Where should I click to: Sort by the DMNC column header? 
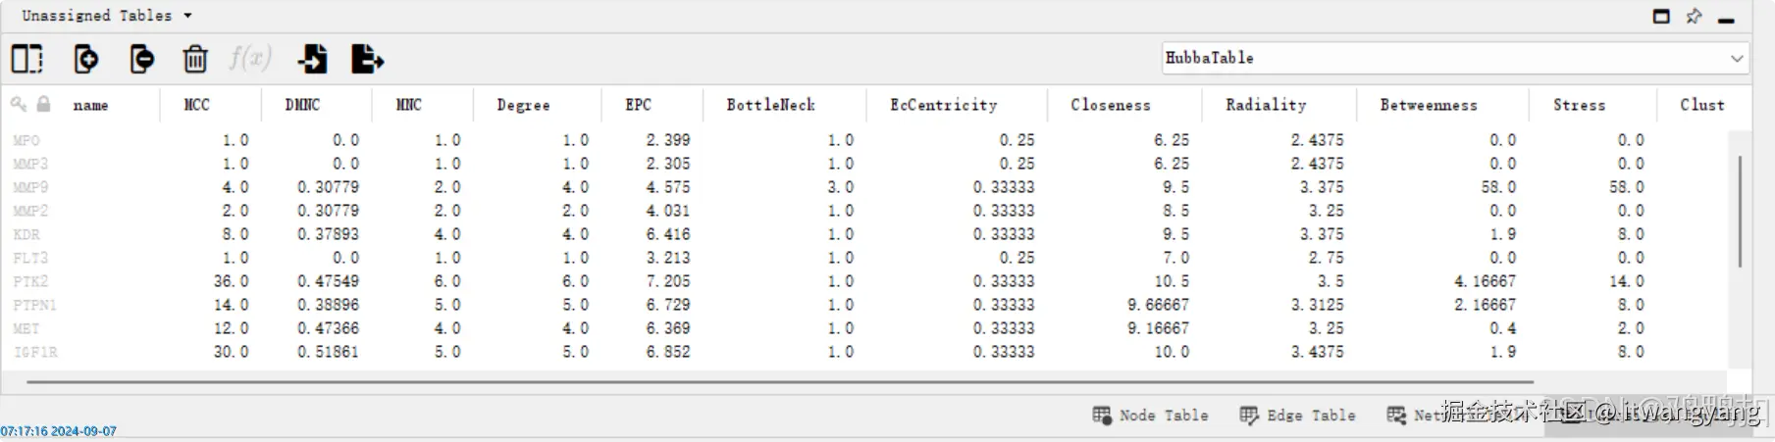pos(302,105)
